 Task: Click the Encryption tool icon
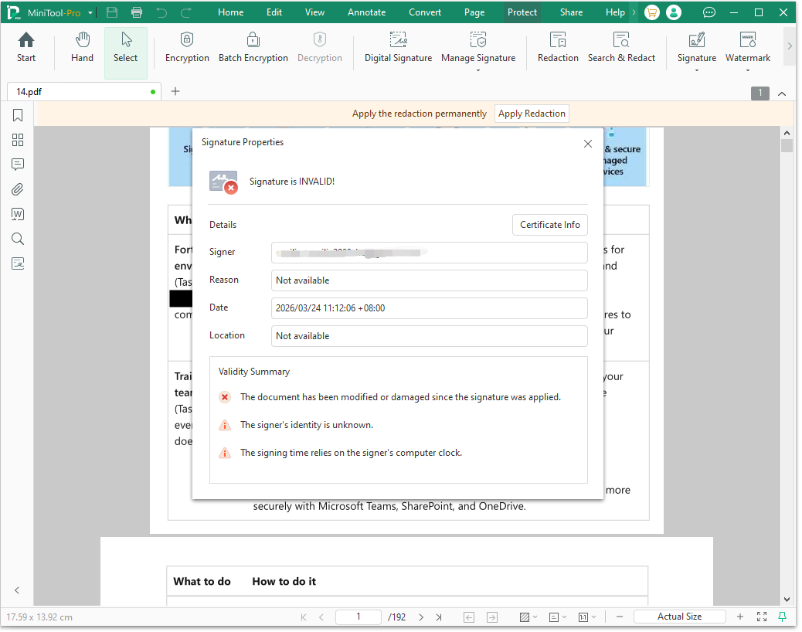(x=187, y=41)
